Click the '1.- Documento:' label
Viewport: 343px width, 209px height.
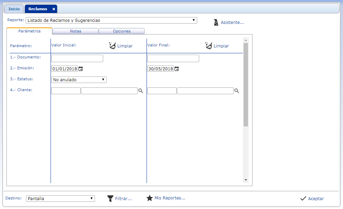(x=25, y=57)
